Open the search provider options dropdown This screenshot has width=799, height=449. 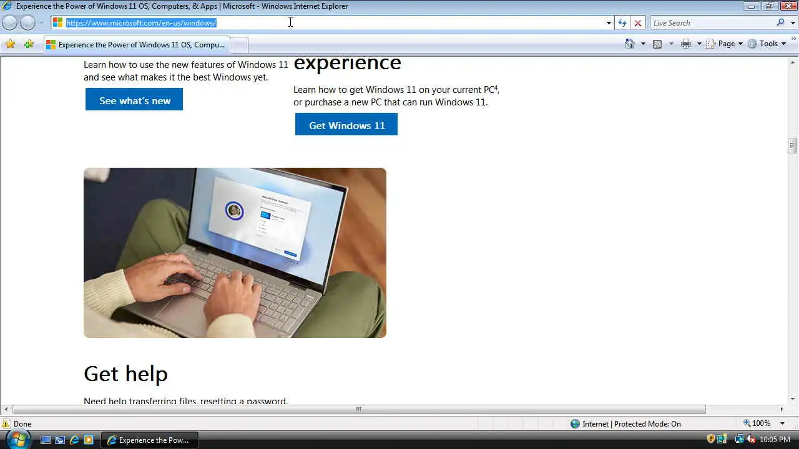793,23
